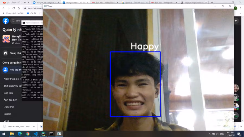Show hidden system tray icons
Viewport: 244px width, 137px height.
210,134
